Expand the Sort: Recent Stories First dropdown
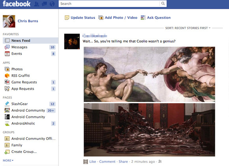 [188, 28]
